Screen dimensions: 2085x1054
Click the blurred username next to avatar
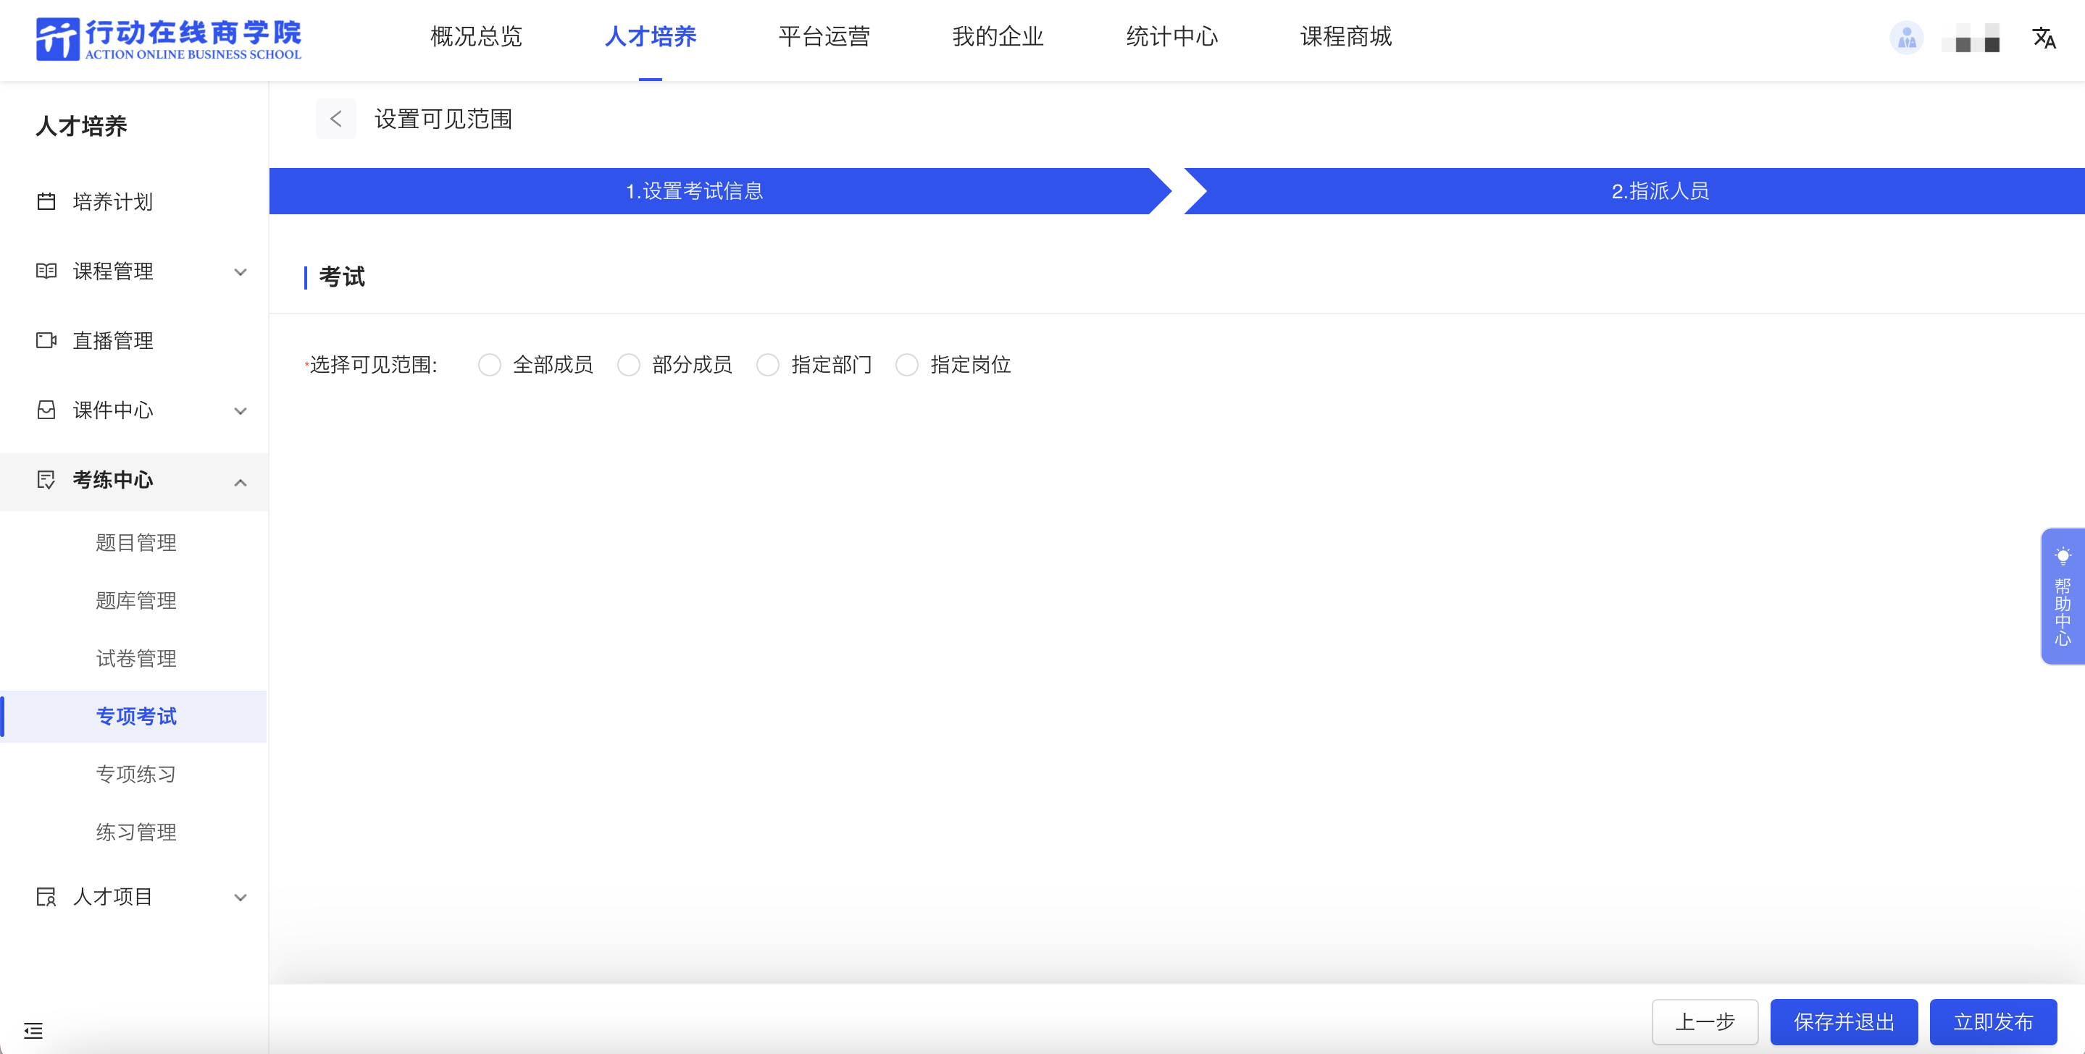click(1971, 38)
